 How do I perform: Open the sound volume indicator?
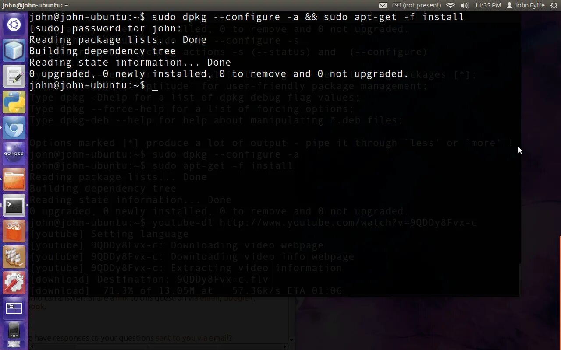[x=464, y=5]
